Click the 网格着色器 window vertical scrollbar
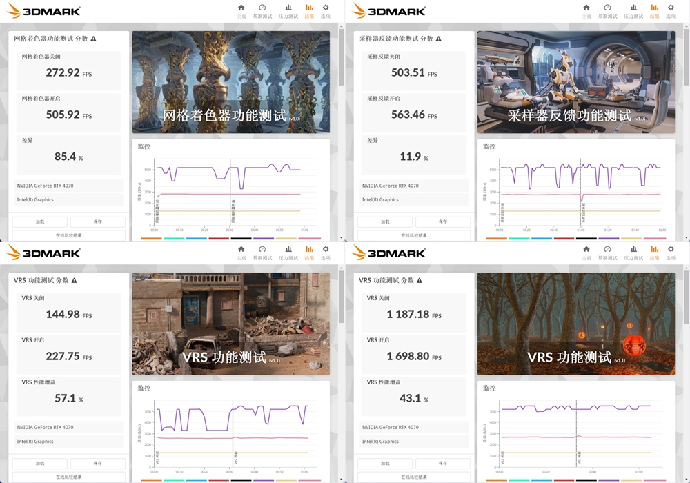This screenshot has height=483, width=690. pos(342,57)
